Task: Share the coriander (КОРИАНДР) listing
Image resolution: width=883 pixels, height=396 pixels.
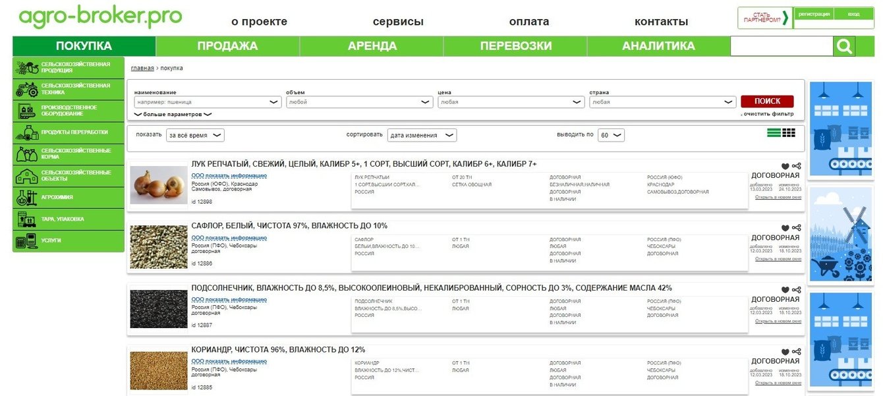Action: coord(797,352)
